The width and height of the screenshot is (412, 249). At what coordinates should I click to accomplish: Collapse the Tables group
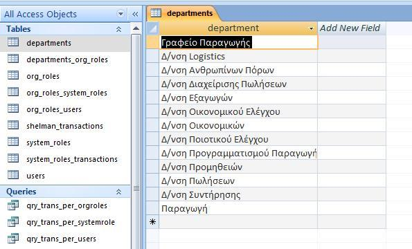click(119, 29)
